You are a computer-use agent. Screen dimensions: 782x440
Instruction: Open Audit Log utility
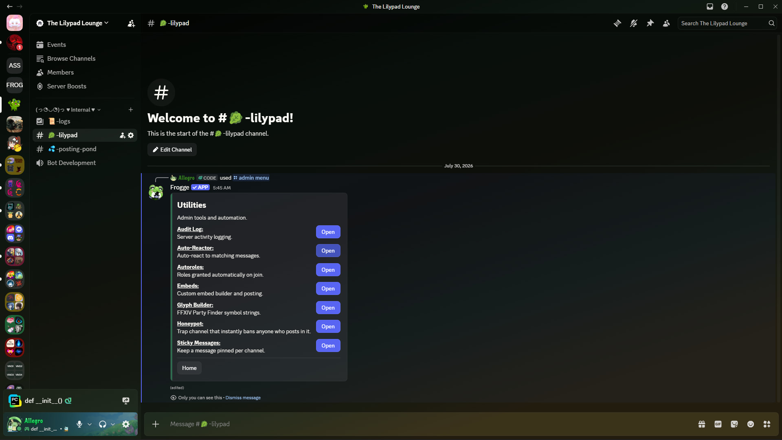click(328, 232)
